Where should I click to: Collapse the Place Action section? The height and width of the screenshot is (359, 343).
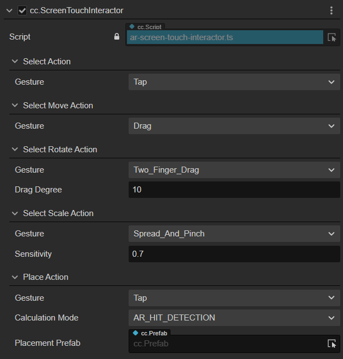pos(15,277)
